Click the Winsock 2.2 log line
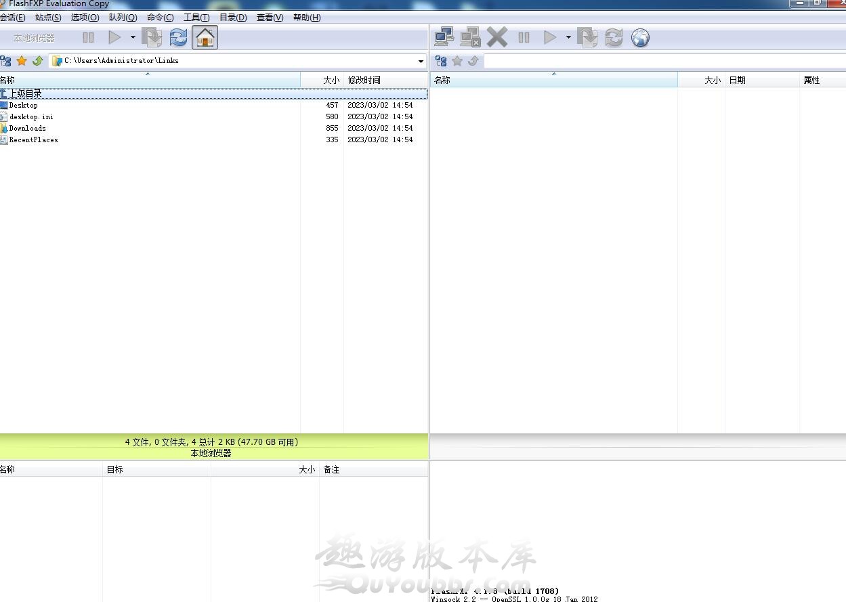Image resolution: width=846 pixels, height=602 pixels. coord(515,599)
